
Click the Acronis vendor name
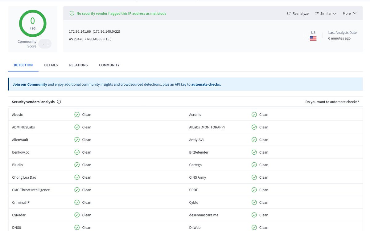point(195,115)
